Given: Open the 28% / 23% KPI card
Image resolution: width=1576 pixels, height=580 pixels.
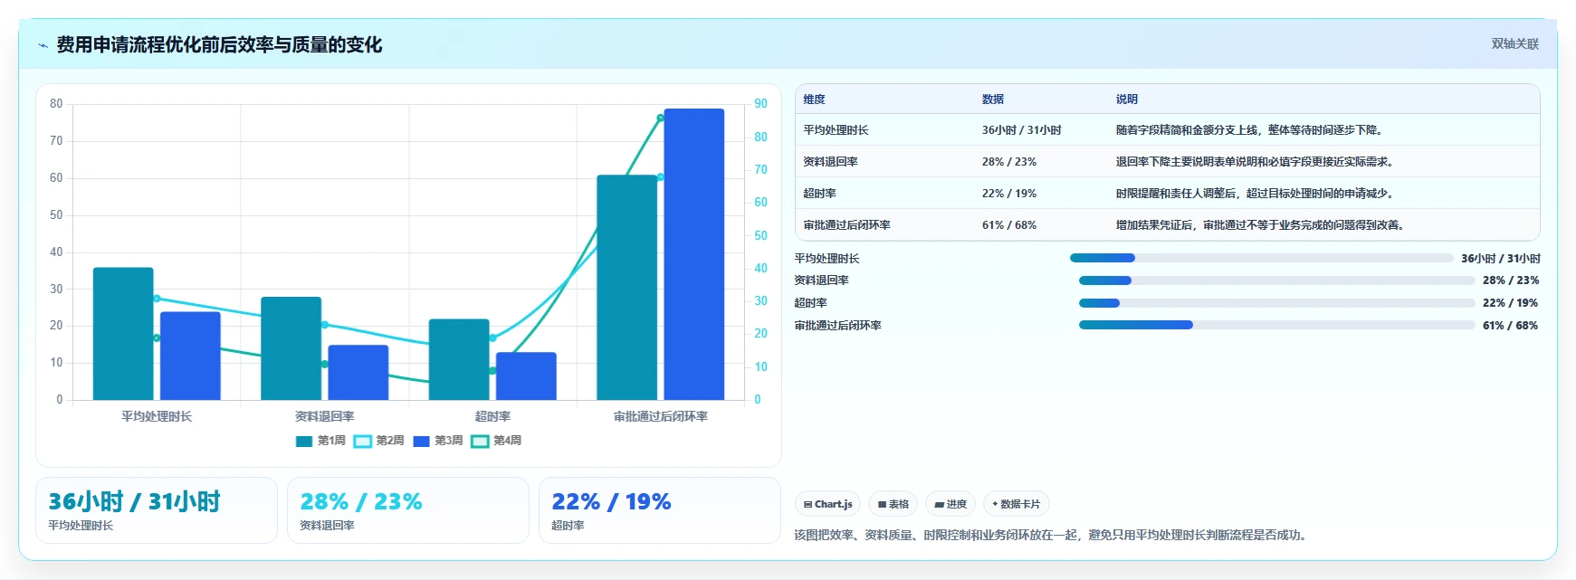Looking at the screenshot, I should 408,510.
